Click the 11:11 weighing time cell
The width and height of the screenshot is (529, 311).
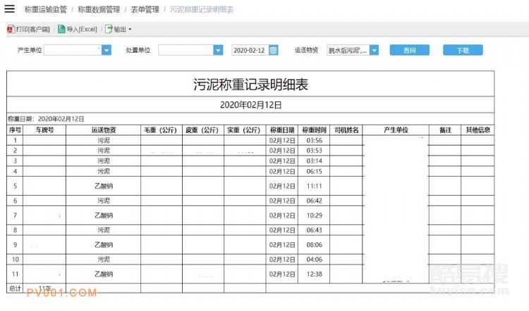point(315,186)
